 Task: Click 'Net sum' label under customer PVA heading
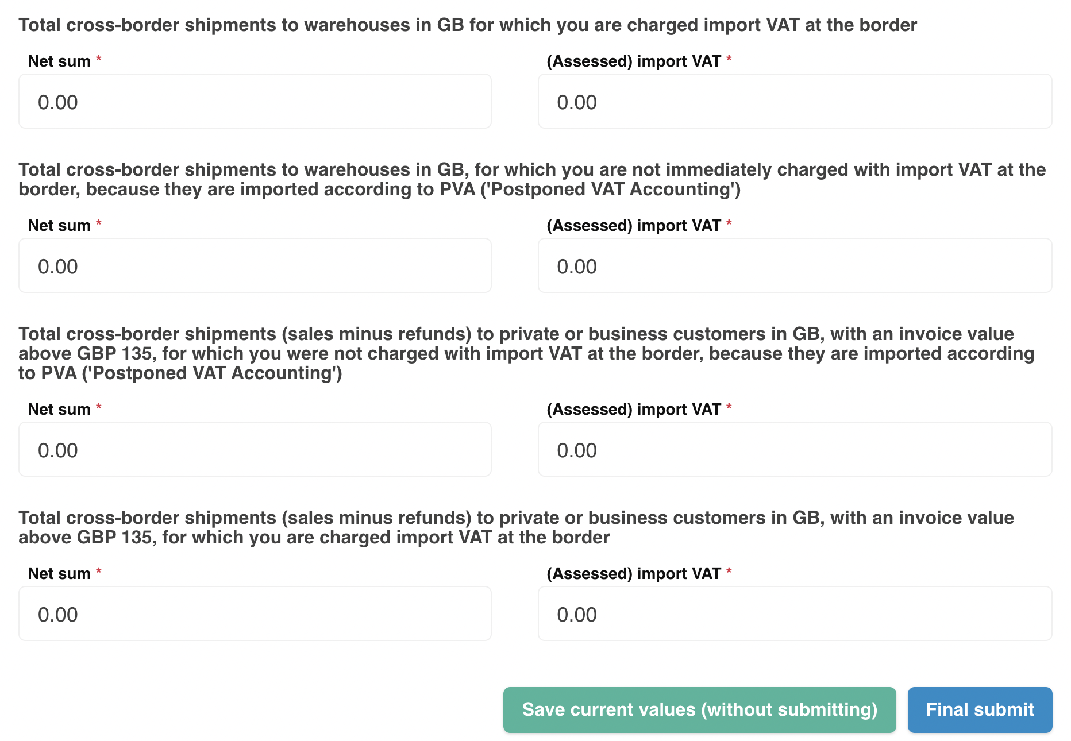pyautogui.click(x=59, y=409)
